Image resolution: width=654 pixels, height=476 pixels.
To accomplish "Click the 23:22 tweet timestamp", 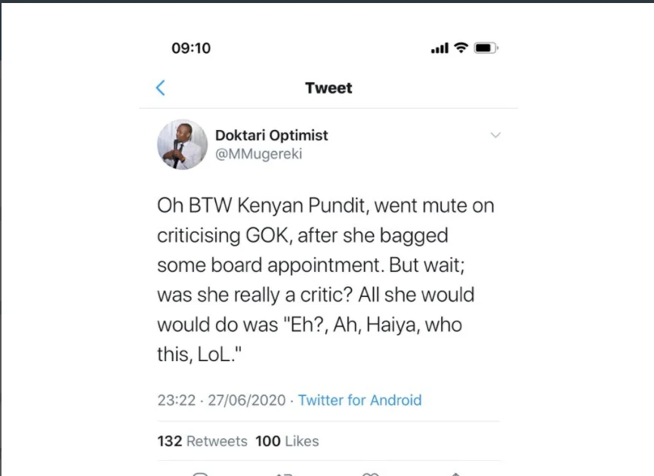I will pyautogui.click(x=176, y=400).
